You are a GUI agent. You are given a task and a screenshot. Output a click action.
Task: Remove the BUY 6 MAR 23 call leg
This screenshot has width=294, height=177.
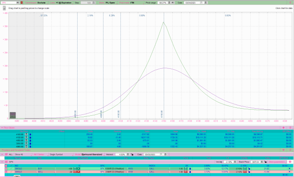[289, 169]
